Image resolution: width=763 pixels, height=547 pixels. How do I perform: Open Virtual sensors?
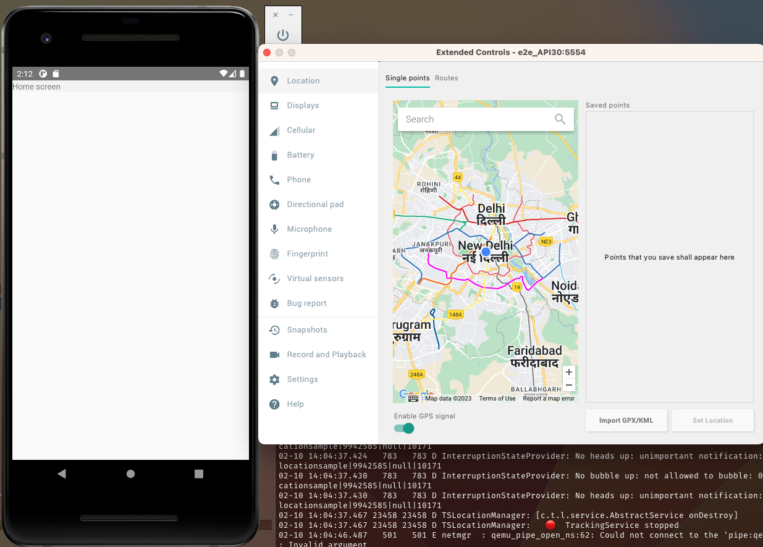(x=315, y=278)
